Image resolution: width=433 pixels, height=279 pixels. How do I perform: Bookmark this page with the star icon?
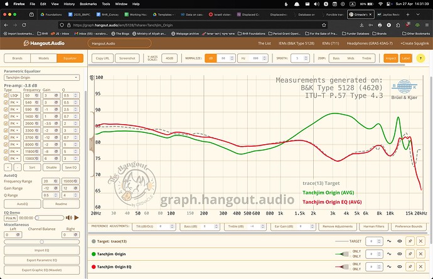click(x=324, y=25)
